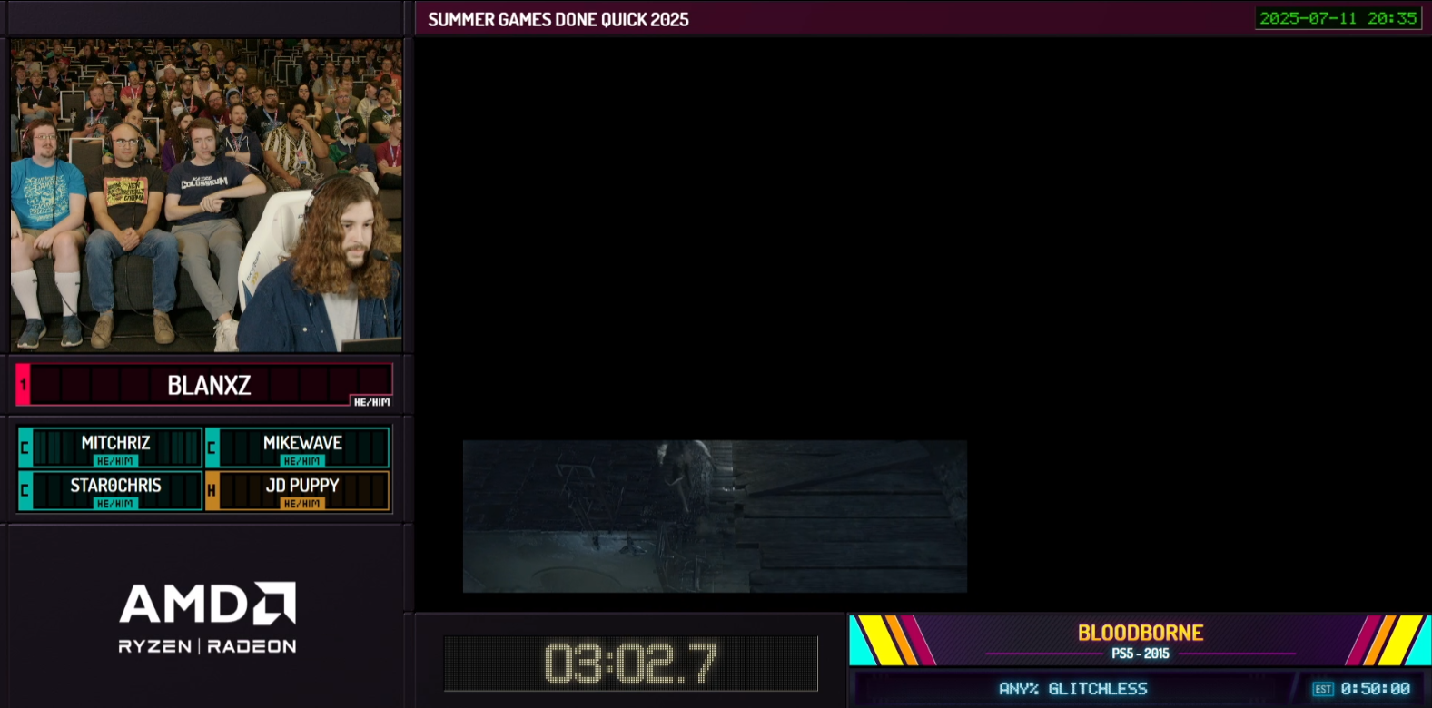Click the HE/HIM pronoun tag under BLANXZ
Screen dimensions: 1432x708
click(x=371, y=402)
